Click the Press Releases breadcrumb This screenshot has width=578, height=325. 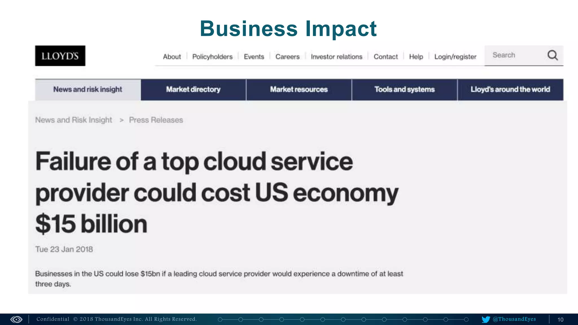pos(156,120)
